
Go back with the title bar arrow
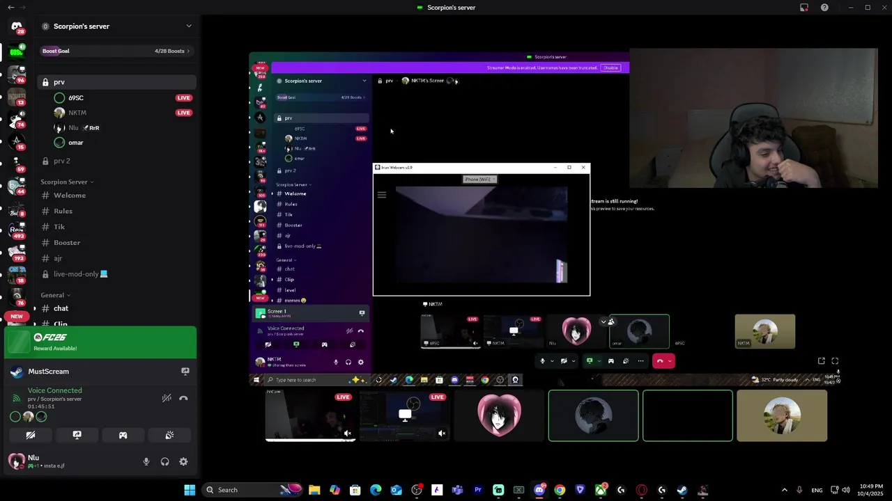pos(10,8)
